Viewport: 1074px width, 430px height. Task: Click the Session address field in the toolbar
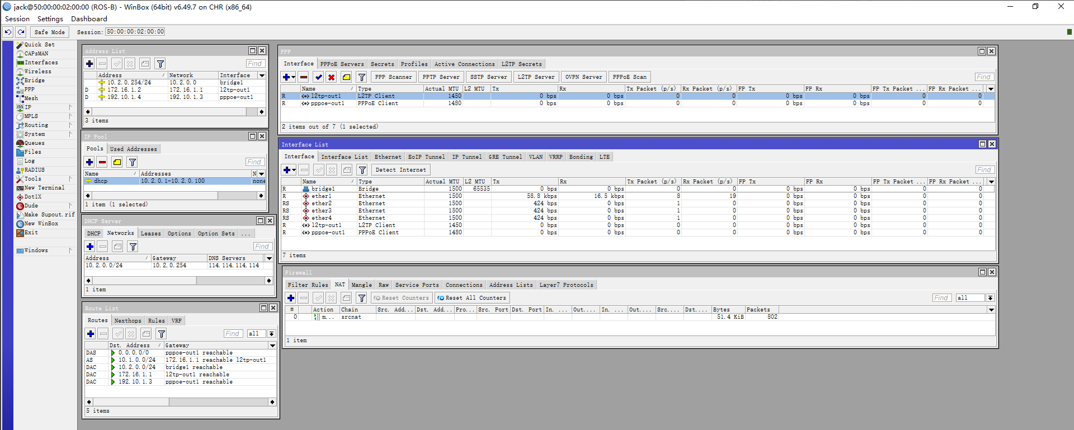click(135, 32)
